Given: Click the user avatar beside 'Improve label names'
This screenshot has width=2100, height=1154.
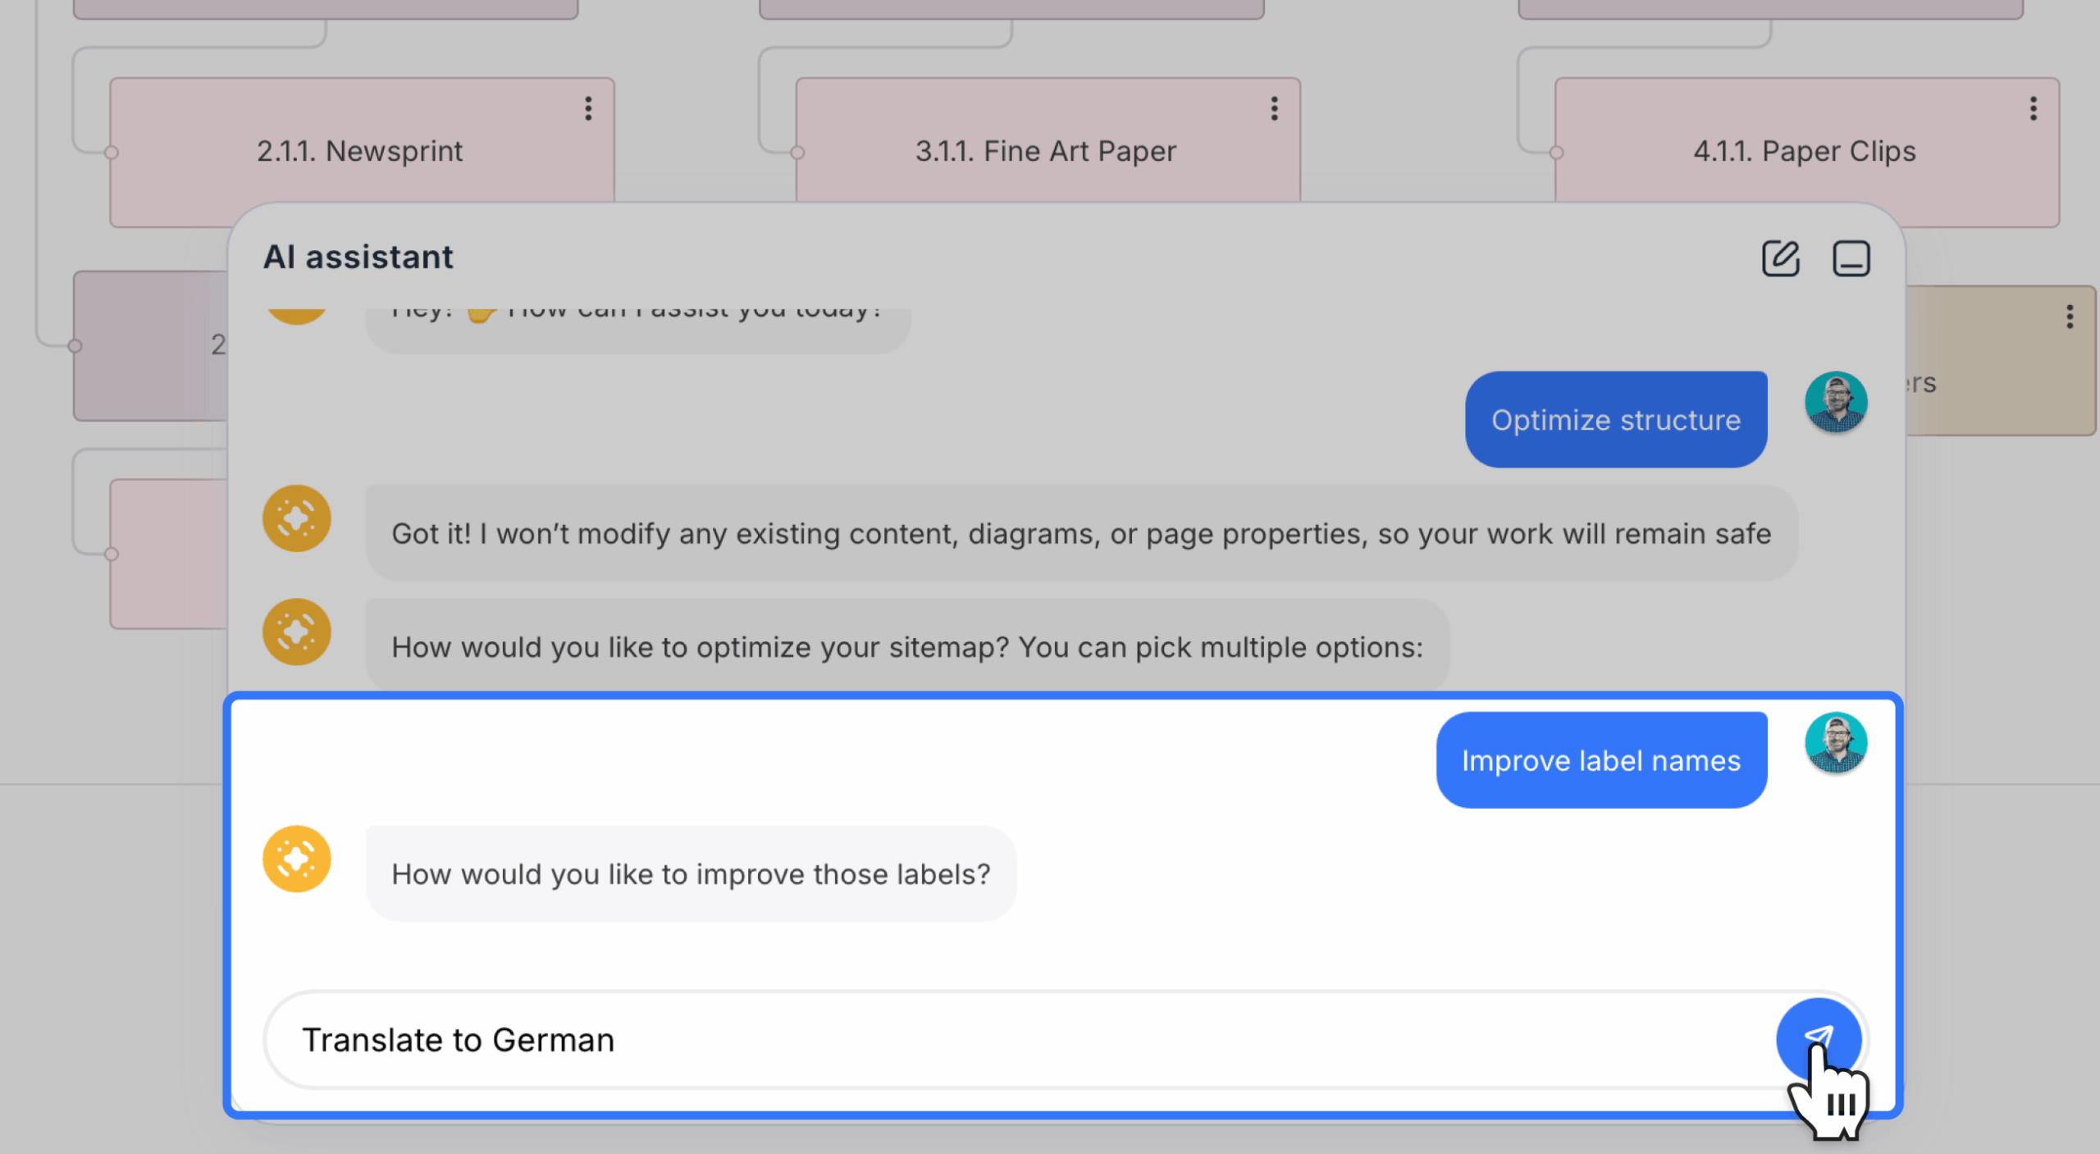Looking at the screenshot, I should click(x=1836, y=743).
